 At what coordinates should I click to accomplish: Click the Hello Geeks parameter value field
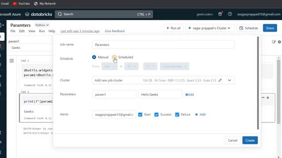(160, 94)
